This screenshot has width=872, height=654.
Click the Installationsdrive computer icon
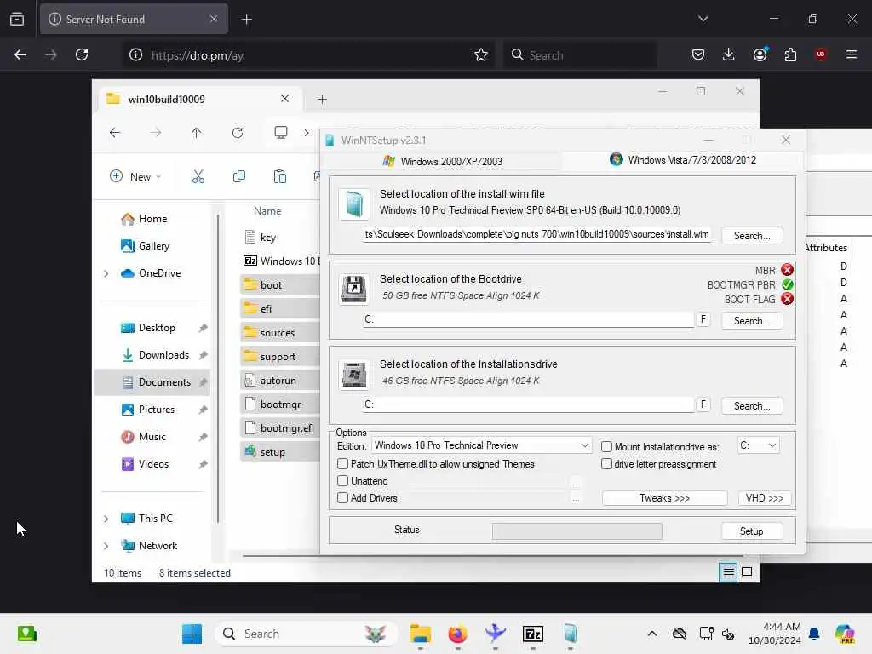pos(354,375)
